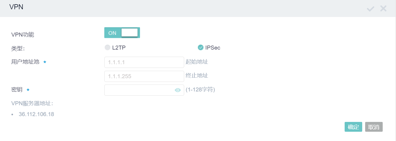The width and height of the screenshot is (396, 141).
Task: Turn off the VPN功能 ON switch
Action: click(122, 33)
